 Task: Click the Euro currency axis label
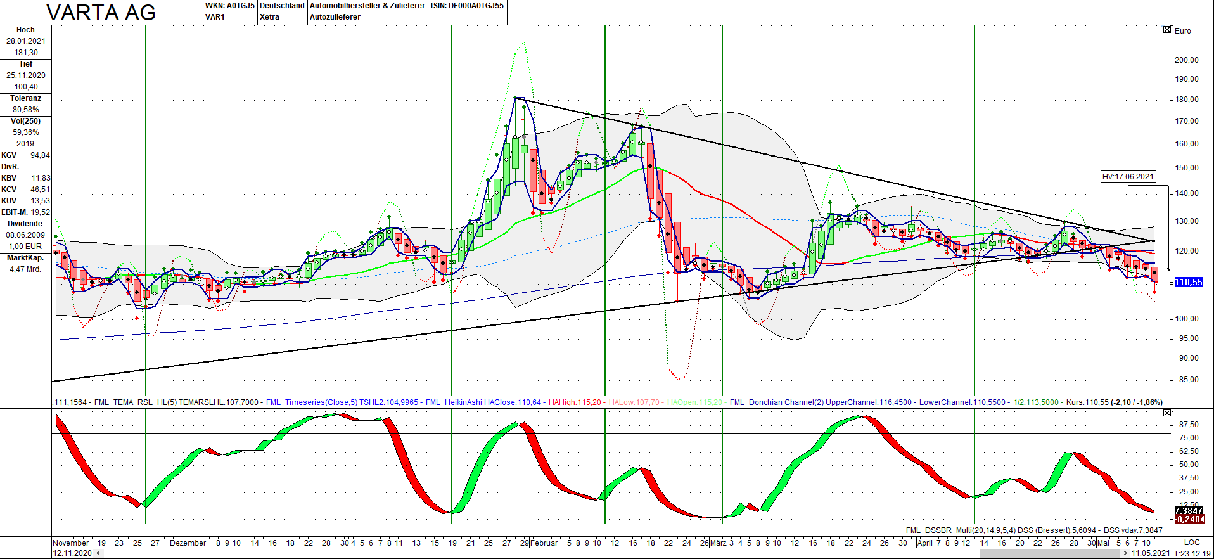click(x=1183, y=30)
